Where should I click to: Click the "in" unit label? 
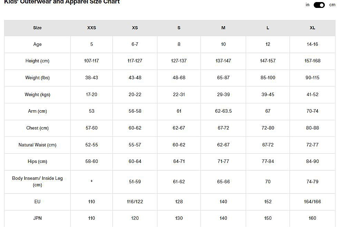308,5
